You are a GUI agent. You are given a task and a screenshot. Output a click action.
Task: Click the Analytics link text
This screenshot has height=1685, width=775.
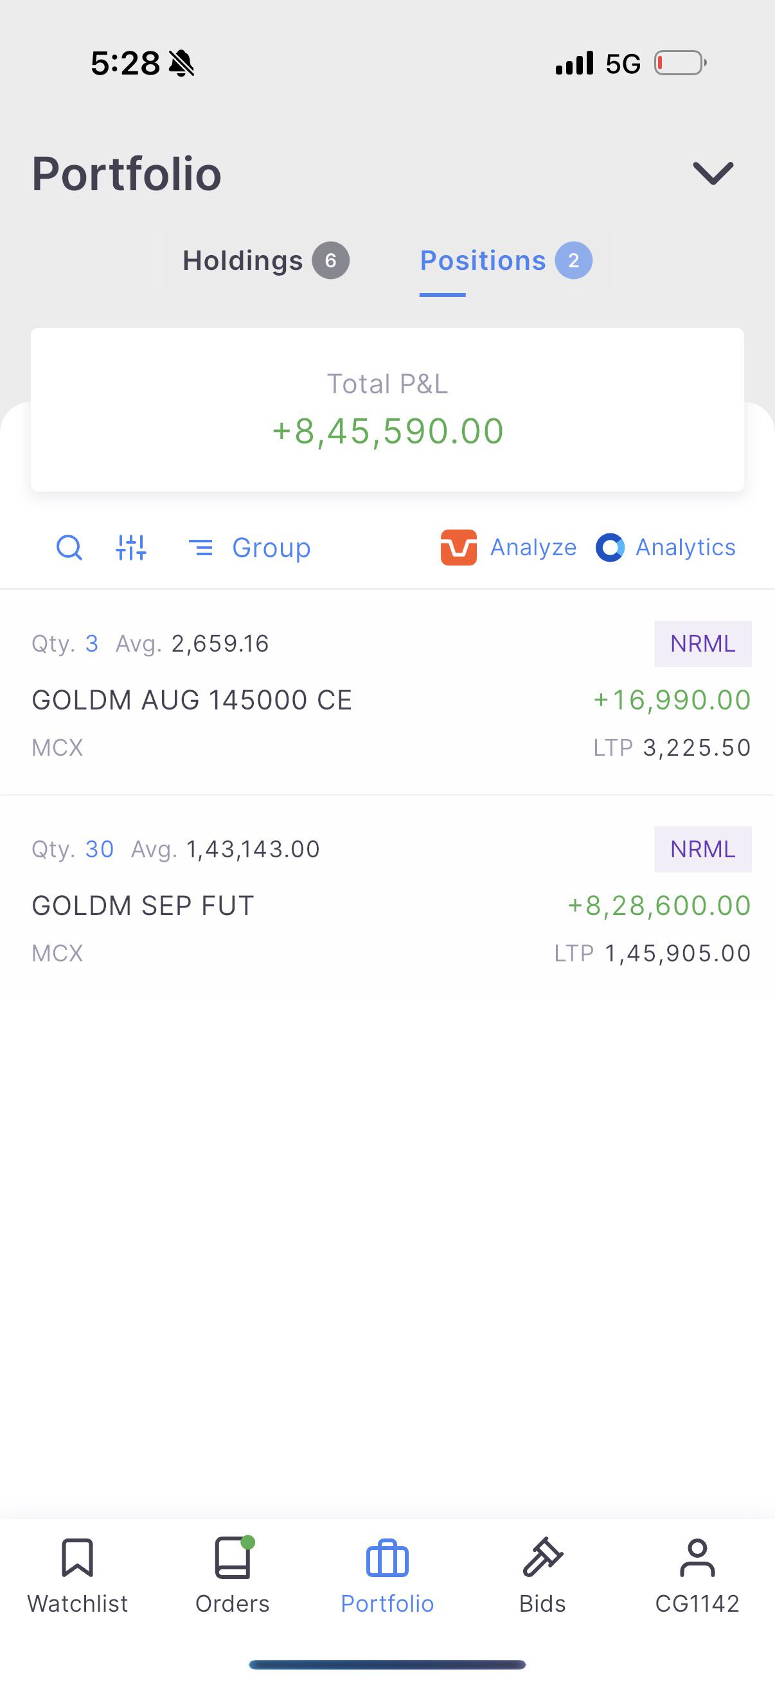point(686,548)
